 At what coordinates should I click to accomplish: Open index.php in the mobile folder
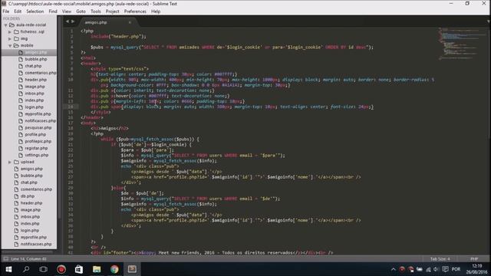(x=34, y=100)
